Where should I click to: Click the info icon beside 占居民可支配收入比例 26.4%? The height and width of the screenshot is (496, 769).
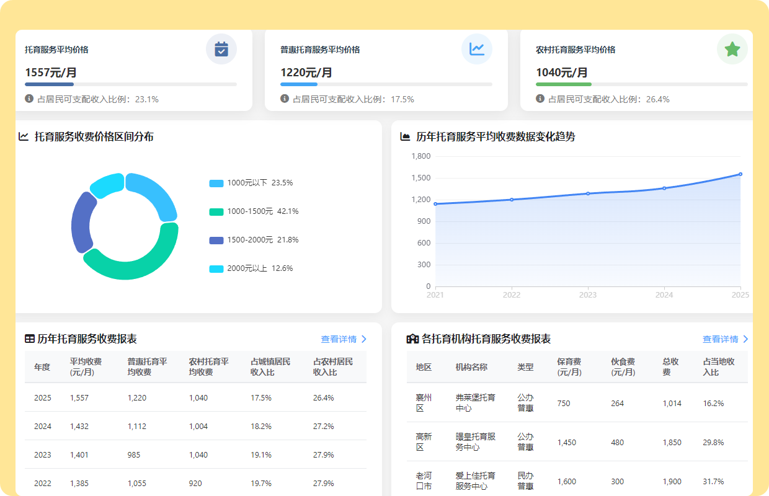point(540,99)
